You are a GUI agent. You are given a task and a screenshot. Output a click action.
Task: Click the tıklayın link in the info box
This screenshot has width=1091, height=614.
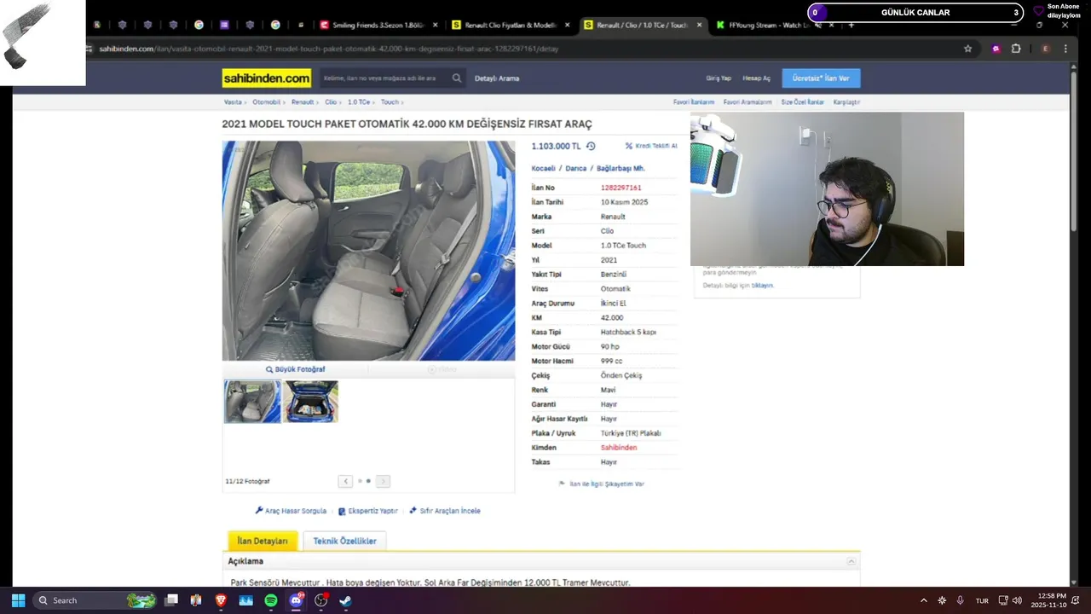pos(762,286)
